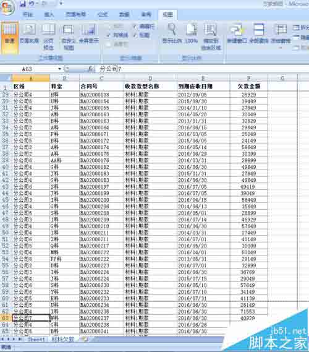Click the Select All corner button
Image resolution: width=309 pixels, height=352 pixels.
click(6, 78)
